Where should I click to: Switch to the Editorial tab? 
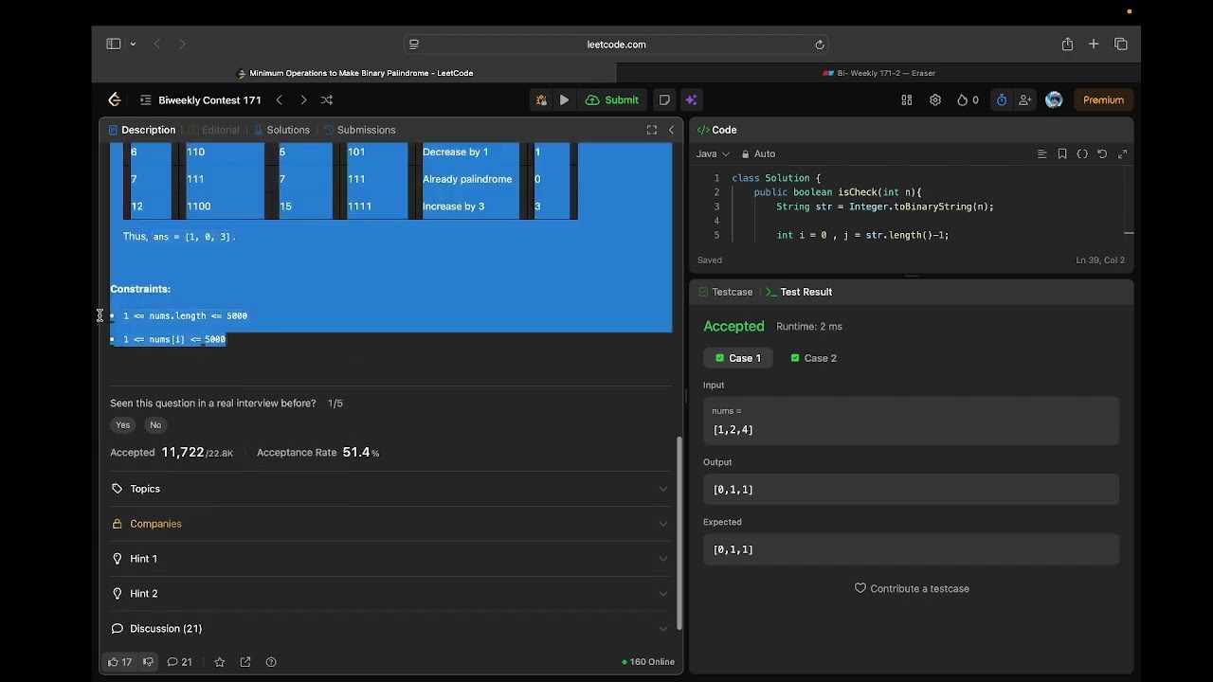click(x=214, y=130)
